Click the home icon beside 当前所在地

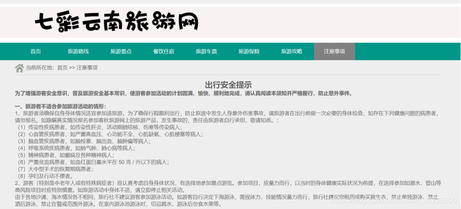tap(19, 68)
